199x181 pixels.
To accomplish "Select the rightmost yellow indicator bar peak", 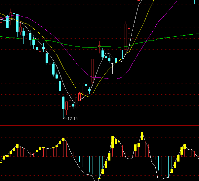I will 184,147.
